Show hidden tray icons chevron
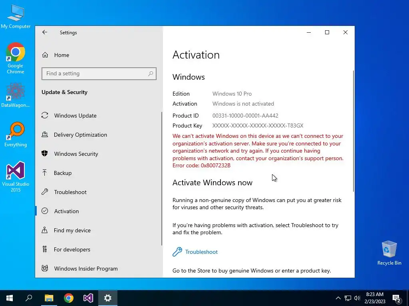Image resolution: width=409 pixels, height=306 pixels. coord(338,298)
